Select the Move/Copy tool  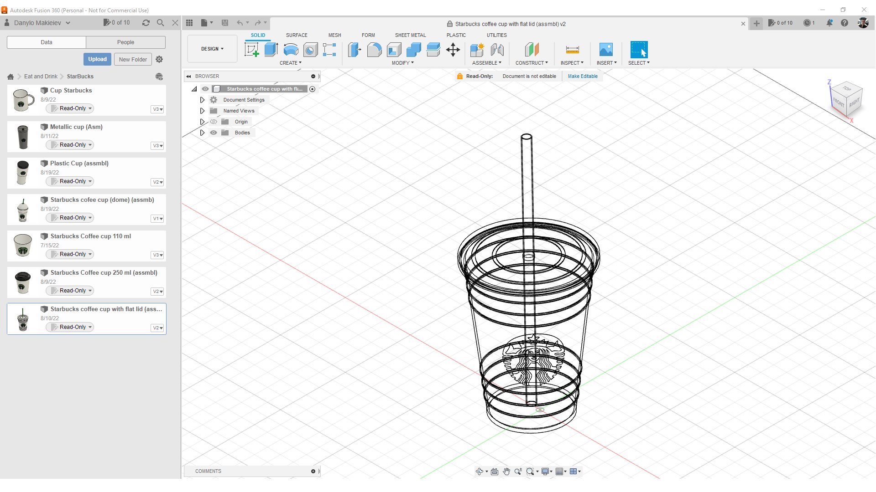click(453, 50)
